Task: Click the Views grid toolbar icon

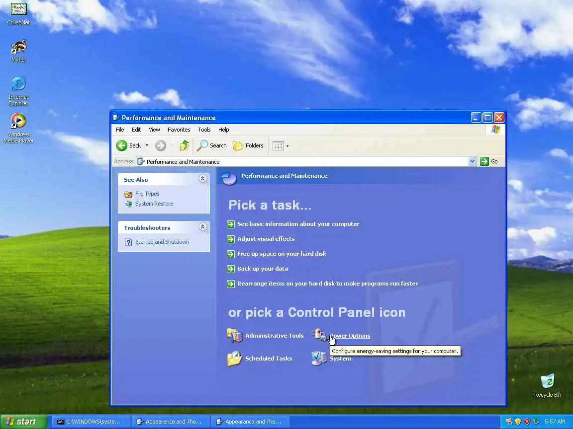Action: point(278,145)
